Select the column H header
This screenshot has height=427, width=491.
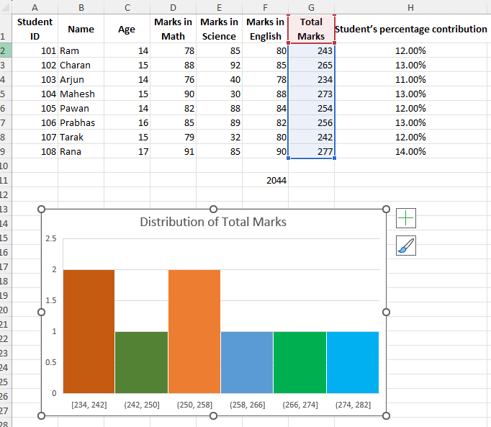click(x=410, y=7)
